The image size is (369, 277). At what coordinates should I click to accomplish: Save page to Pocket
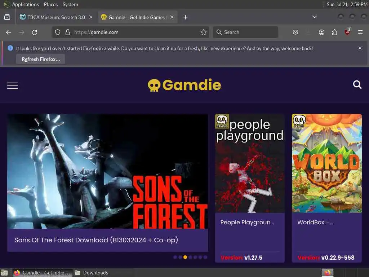pos(295,32)
